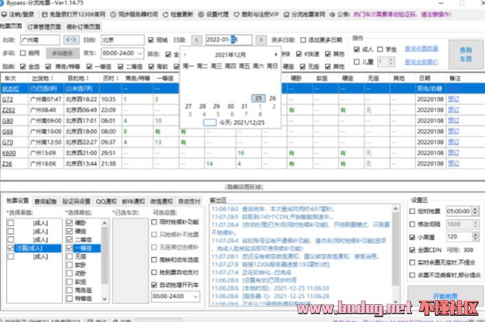This screenshot has height=322, width=485.
Task: Click the next date arrow button
Action: (x=261, y=41)
